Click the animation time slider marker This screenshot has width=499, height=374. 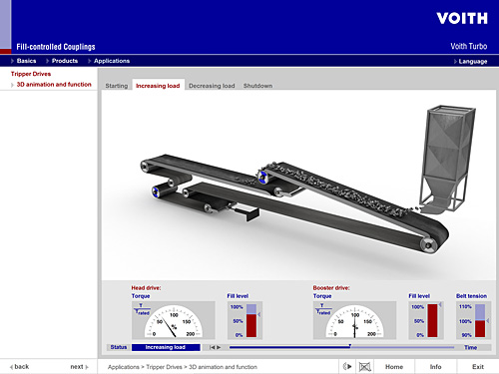tap(349, 346)
